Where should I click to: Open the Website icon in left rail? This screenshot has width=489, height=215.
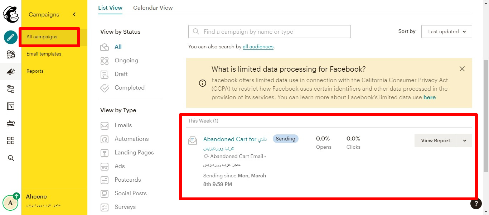pyautogui.click(x=11, y=106)
